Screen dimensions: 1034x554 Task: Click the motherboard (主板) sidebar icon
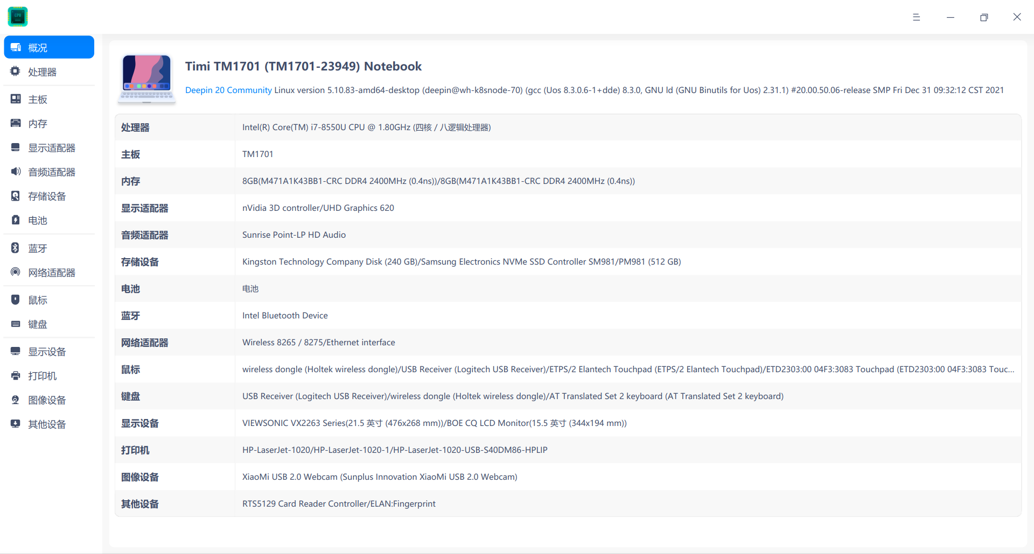[x=16, y=99]
